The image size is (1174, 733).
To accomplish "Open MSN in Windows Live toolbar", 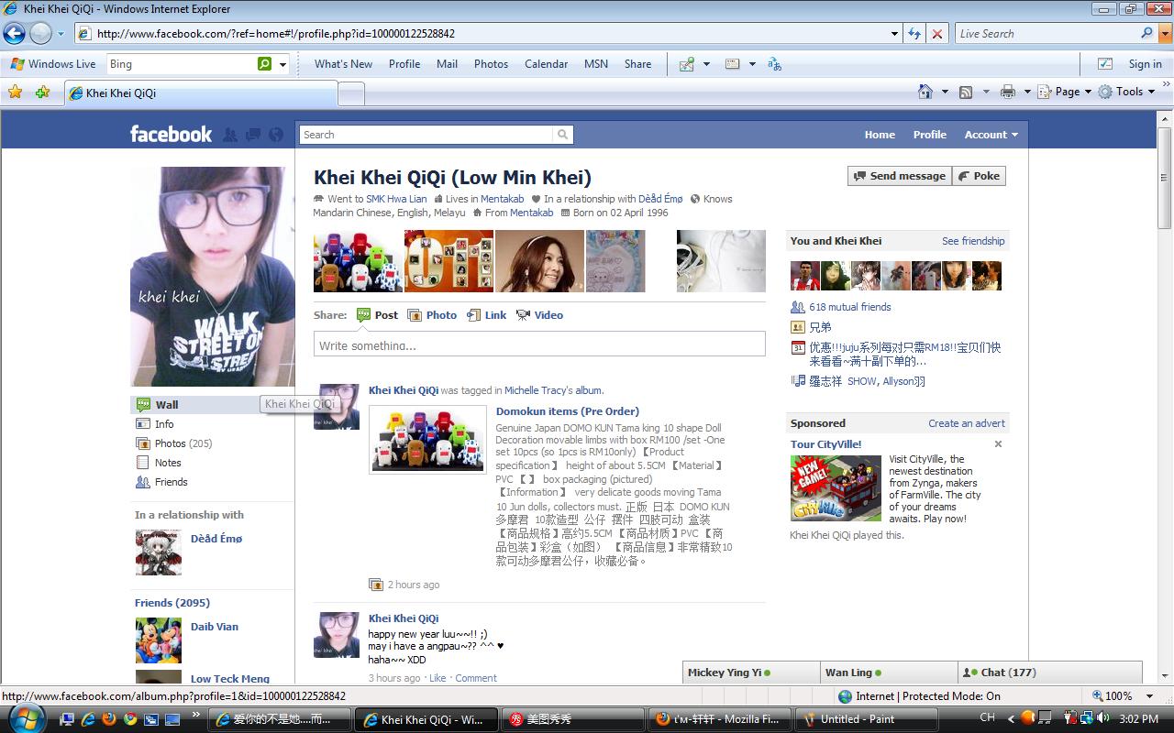I will (596, 64).
